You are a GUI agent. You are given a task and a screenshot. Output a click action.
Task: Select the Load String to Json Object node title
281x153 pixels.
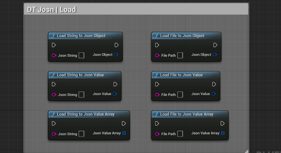(81, 36)
